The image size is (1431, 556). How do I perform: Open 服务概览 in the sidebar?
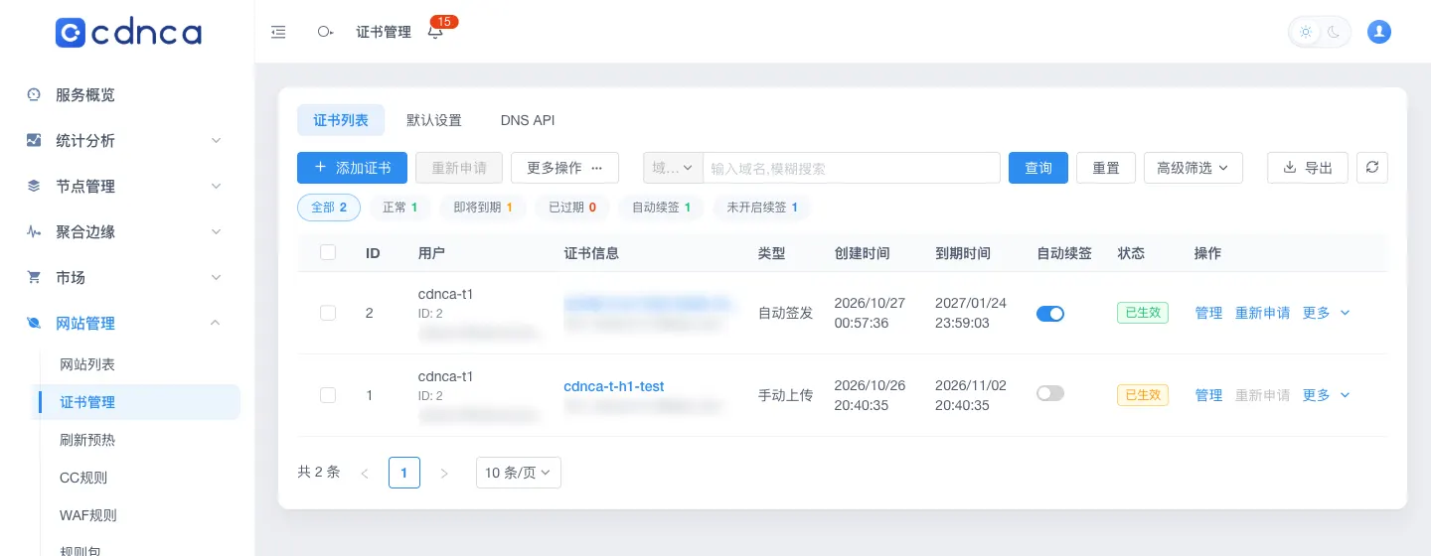[x=127, y=95]
